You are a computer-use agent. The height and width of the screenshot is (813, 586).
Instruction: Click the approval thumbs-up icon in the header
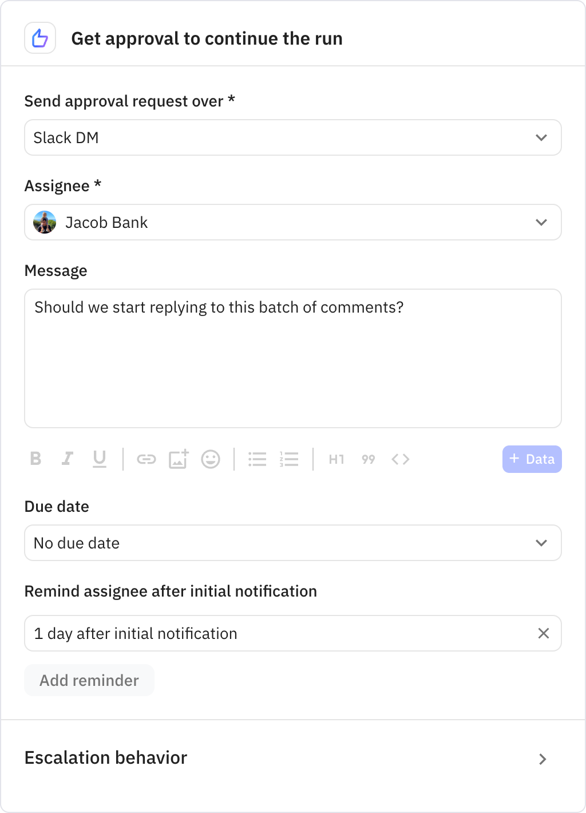39,37
